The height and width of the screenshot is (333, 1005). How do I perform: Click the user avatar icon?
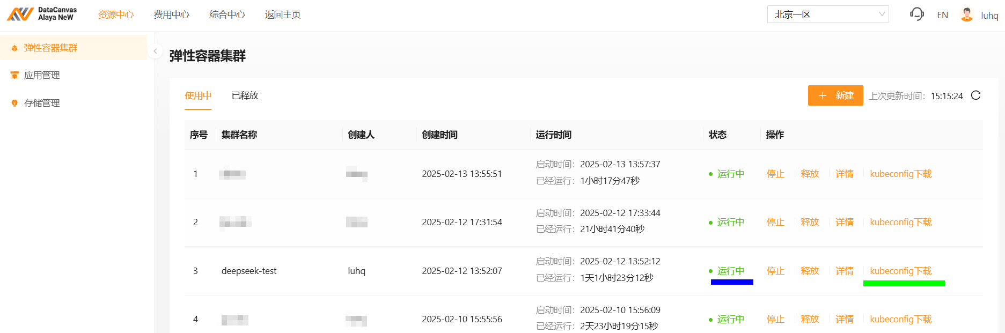pyautogui.click(x=967, y=14)
